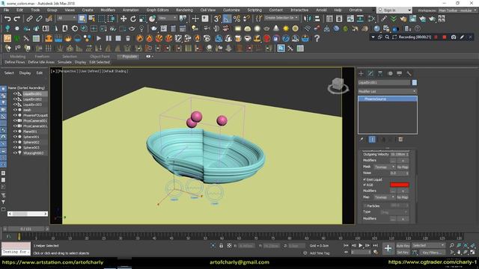Viewport: 479px width, 269px height.
Task: Open the Create tab in command panel
Action: pyautogui.click(x=361, y=73)
